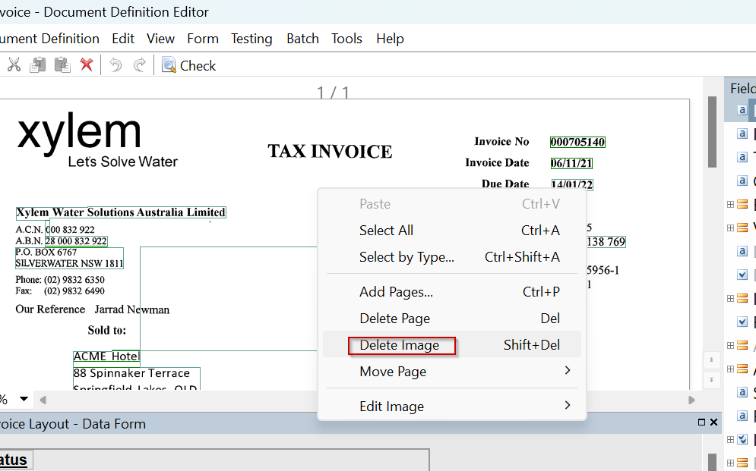Open the Batch menu
756x471 pixels.
[x=303, y=39]
